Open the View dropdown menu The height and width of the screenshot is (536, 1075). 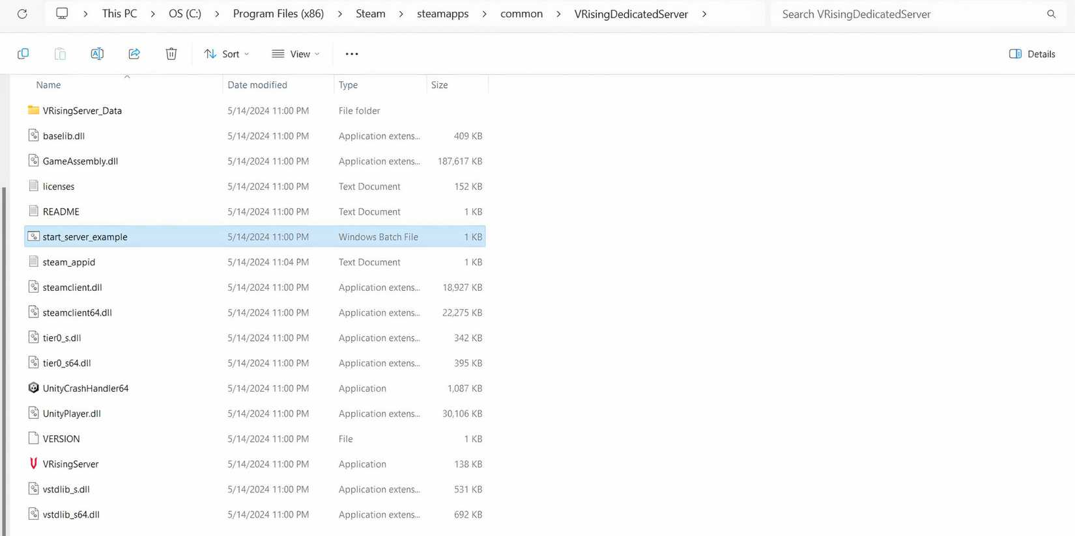(296, 54)
